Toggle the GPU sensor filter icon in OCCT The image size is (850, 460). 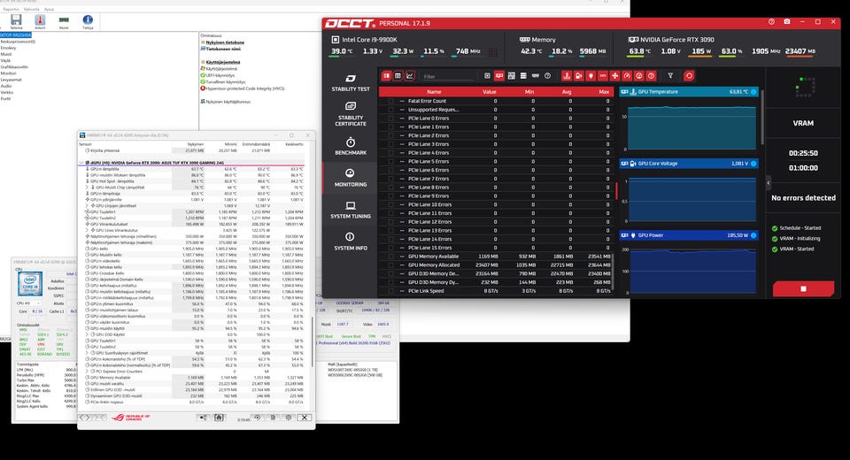(x=499, y=76)
